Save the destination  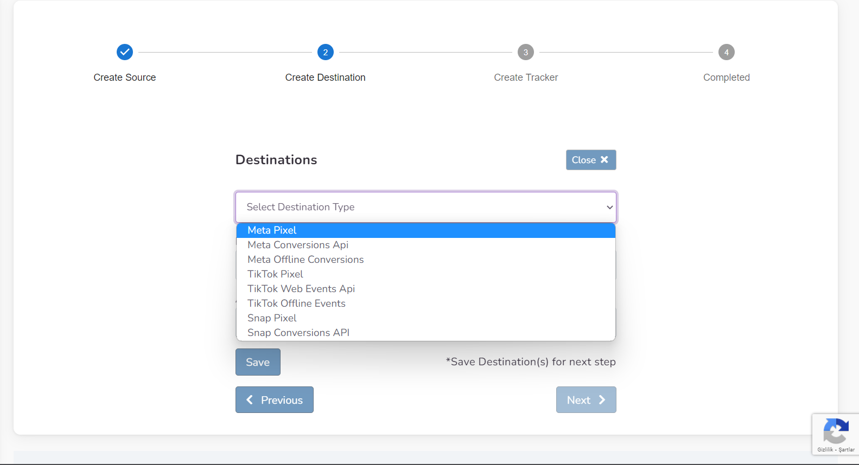pyautogui.click(x=258, y=362)
